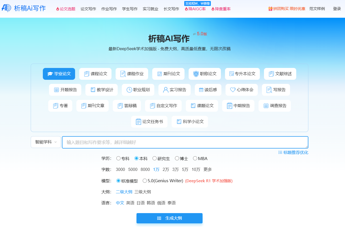Click the 职称论文 shield icon
This screenshot has width=345, height=227.
[196, 74]
